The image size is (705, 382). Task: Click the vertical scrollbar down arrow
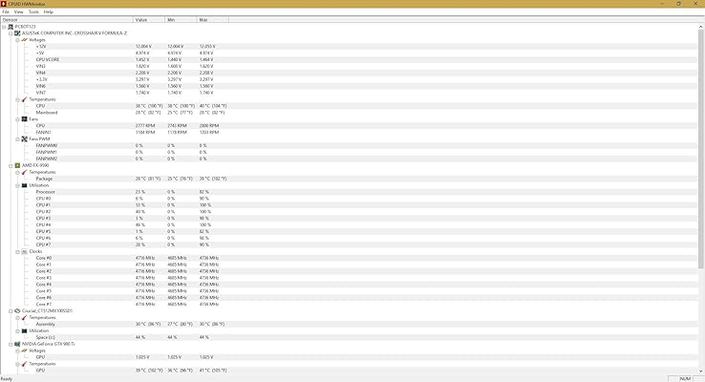[701, 371]
